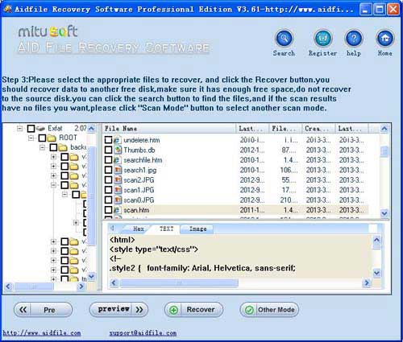Screen dimensions: 403x342
Task: Select the scan.htm file name
Action: coord(136,210)
